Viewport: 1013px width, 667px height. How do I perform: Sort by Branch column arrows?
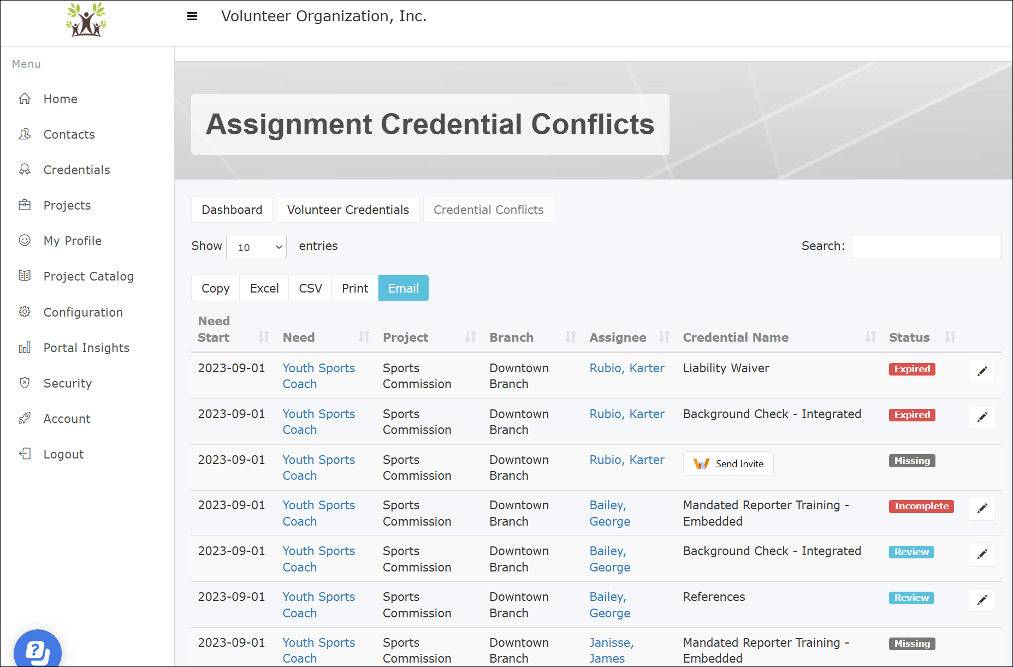[x=571, y=337]
